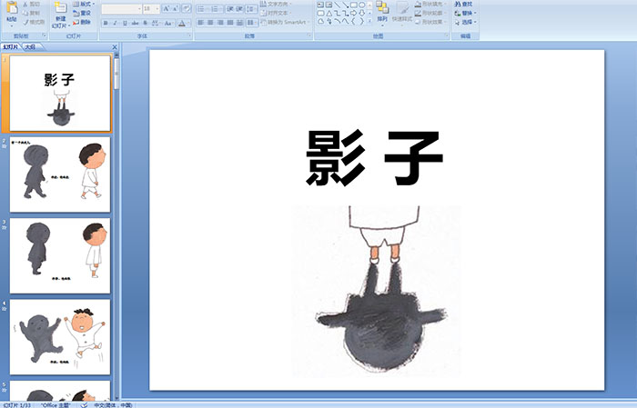Open Text Direction (文字方向) dropdown
637x408 pixels.
pyautogui.click(x=276, y=4)
